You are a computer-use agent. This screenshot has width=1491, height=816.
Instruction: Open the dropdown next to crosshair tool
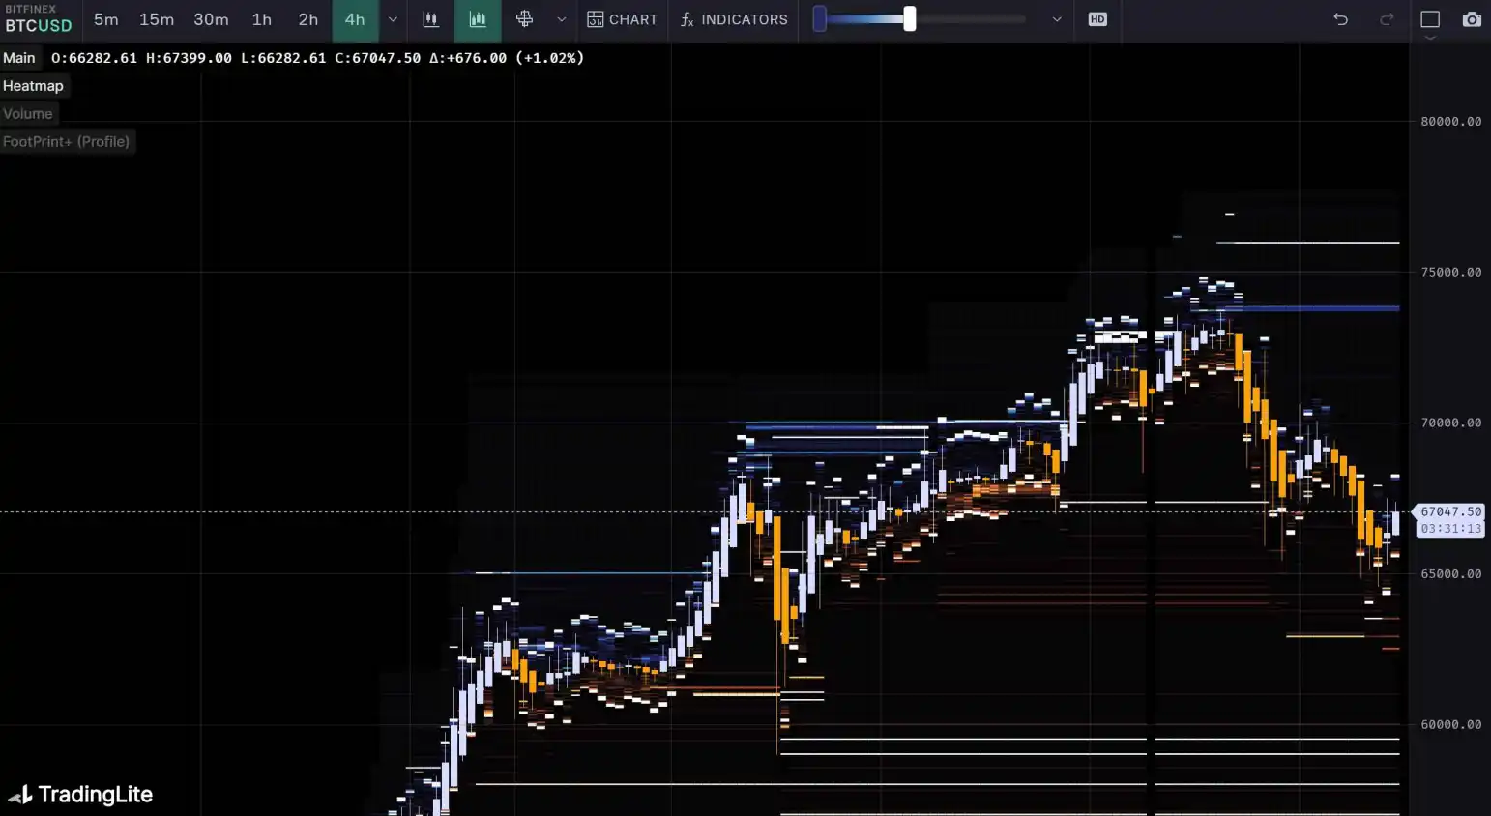click(x=561, y=19)
